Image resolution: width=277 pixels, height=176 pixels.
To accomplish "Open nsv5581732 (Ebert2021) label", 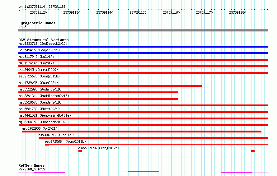I will pos(39,109).
